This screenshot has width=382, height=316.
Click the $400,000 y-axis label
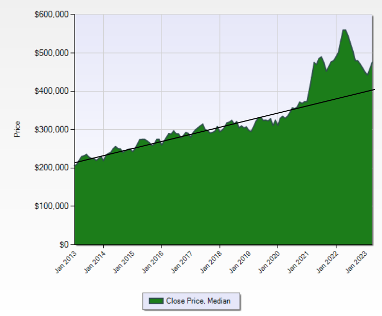(x=53, y=91)
